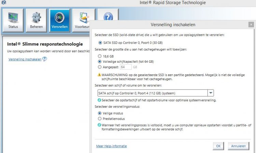Click the yellow WAARSCHUWING warning icon
The height and width of the screenshot is (153, 256).
(x=99, y=75)
